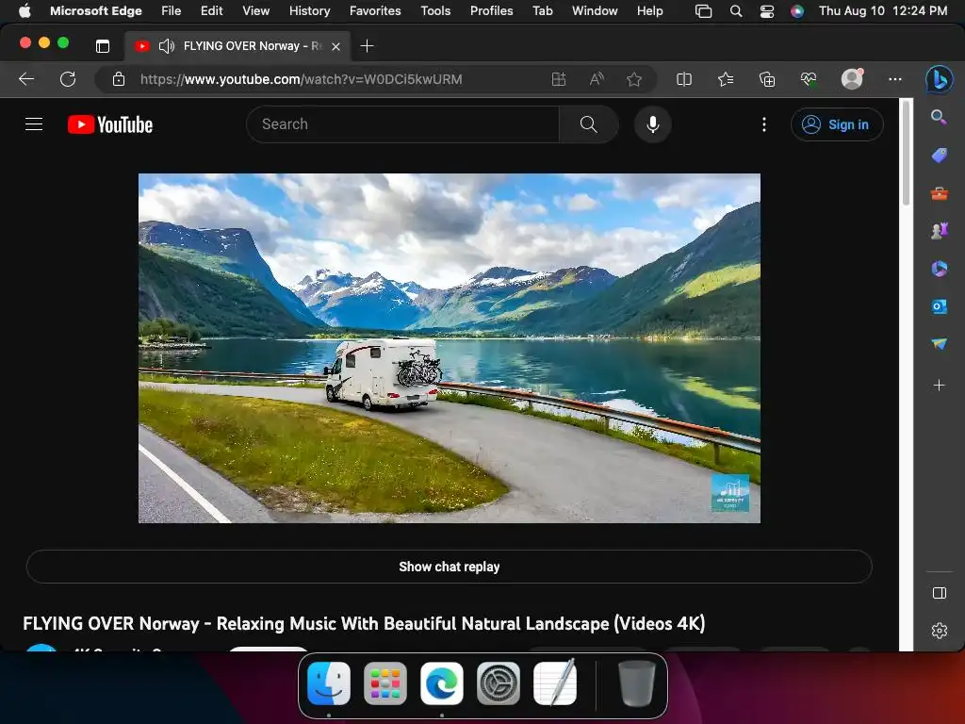This screenshot has width=965, height=724.
Task: Open the Favorites menu
Action: [375, 10]
